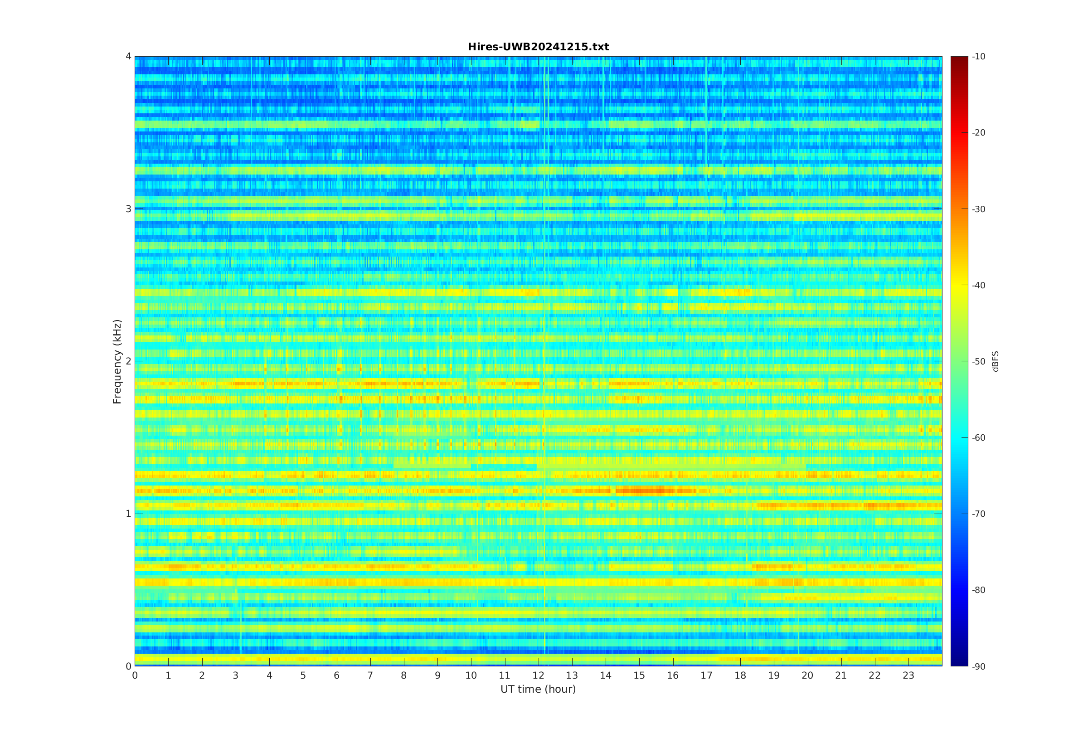This screenshot has width=1088, height=748.
Task: Click the 'Frequency (kHz)' axis label
Action: 117,361
